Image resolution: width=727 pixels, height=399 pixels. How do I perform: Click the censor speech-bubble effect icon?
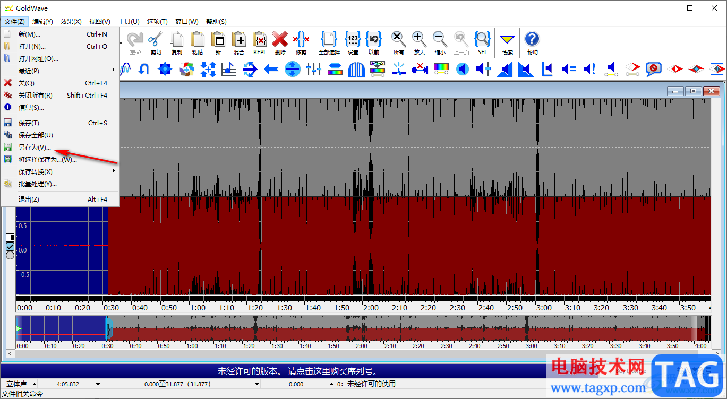pyautogui.click(x=653, y=69)
